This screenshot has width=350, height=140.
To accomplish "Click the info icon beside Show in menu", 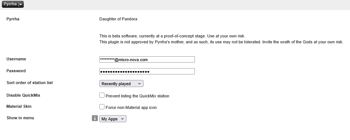I will click(95, 119).
